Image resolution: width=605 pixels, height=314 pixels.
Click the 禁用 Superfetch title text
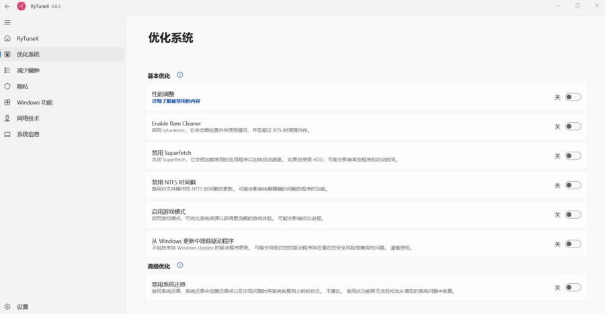click(171, 152)
